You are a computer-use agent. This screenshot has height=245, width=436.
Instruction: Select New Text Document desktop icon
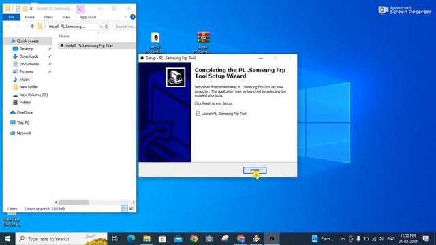pos(12,219)
